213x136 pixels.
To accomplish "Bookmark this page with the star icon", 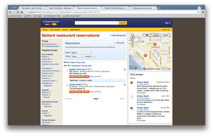I will (198, 12).
